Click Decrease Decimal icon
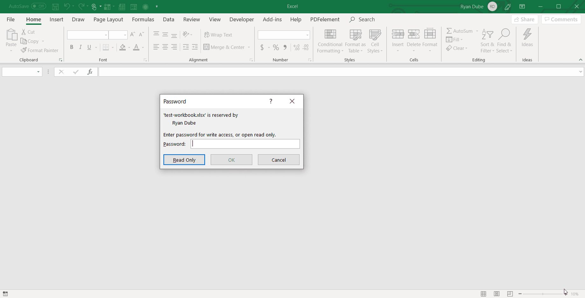This screenshot has width=585, height=298. click(306, 47)
